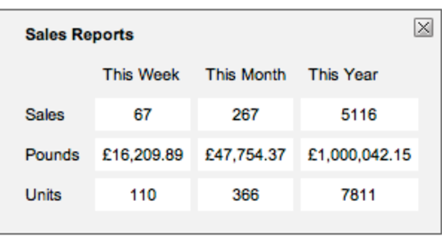442x248 pixels.
Task: Click the monthly units cell showing 366
Action: click(246, 194)
